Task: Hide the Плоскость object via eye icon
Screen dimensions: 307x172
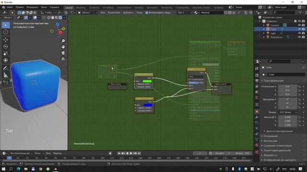Action: (299, 37)
